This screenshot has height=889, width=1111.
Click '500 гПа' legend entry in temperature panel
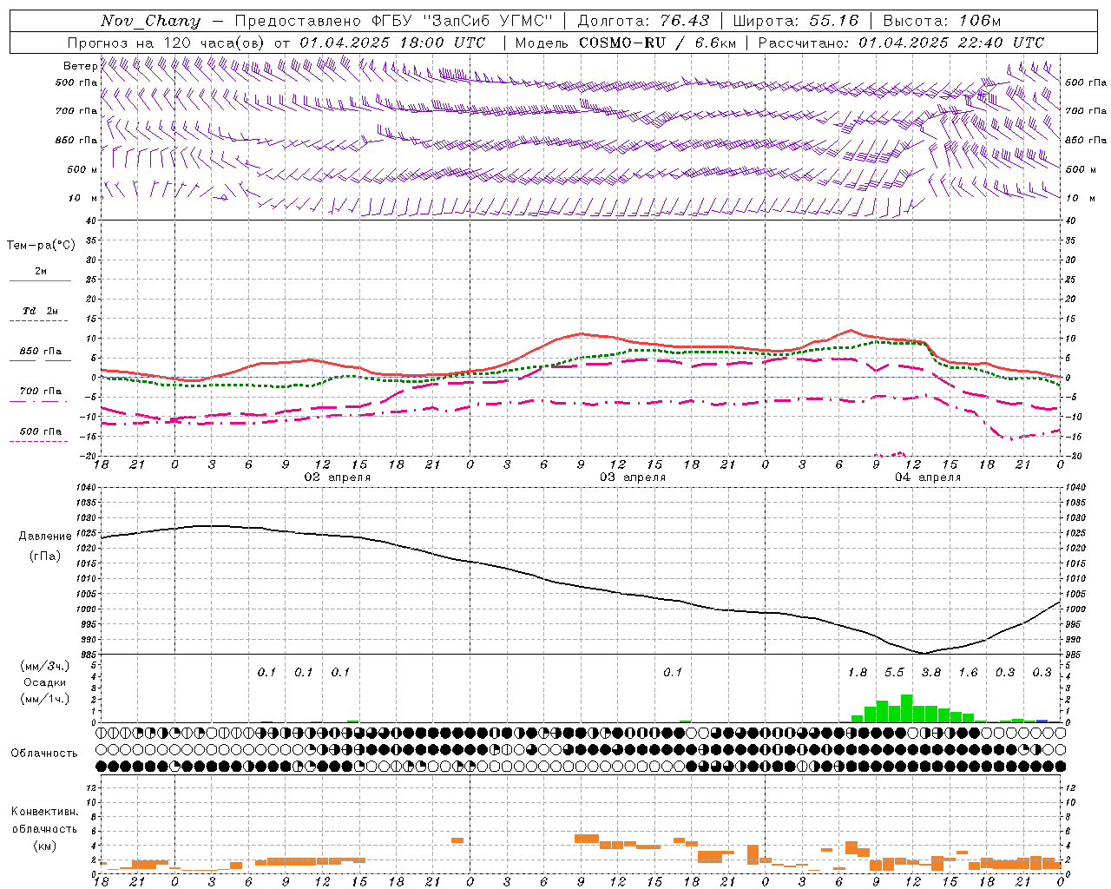[x=41, y=431]
